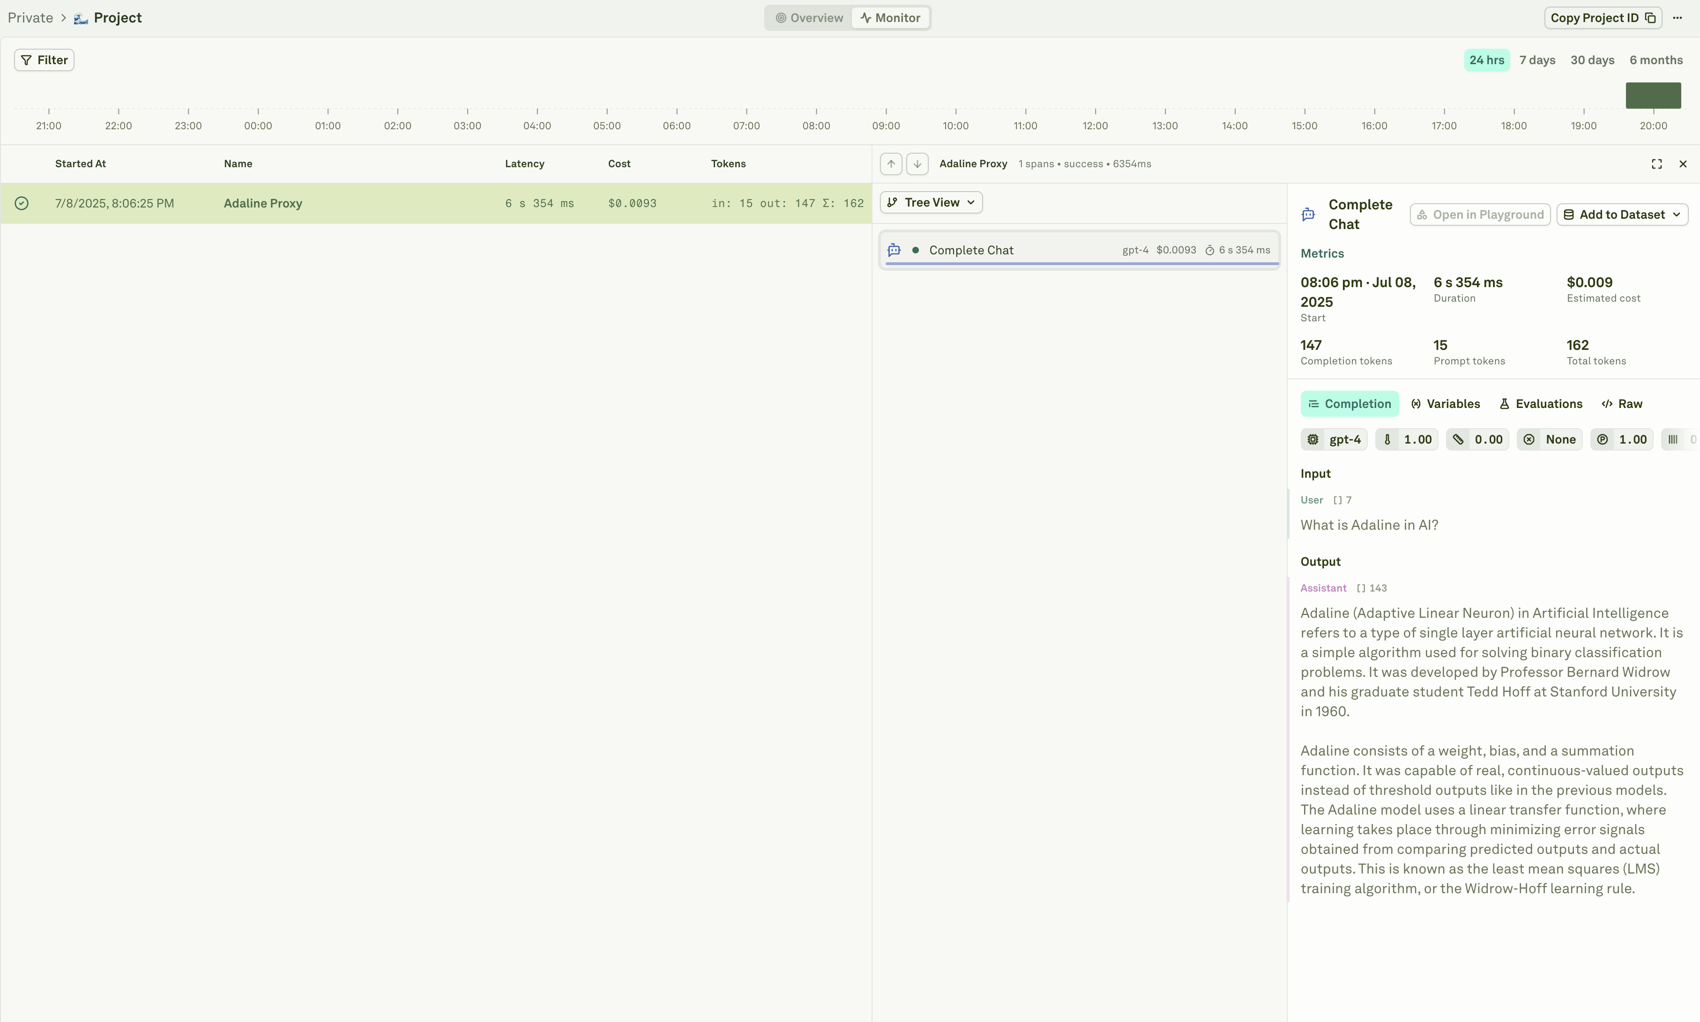Click the Cost column header
This screenshot has width=1700, height=1022.
619,164
